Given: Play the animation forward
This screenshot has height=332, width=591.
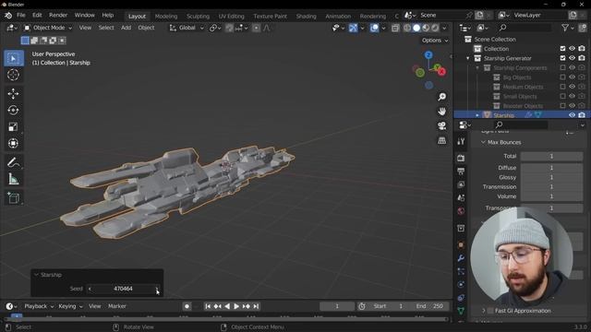Looking at the screenshot, I should coord(236,306).
